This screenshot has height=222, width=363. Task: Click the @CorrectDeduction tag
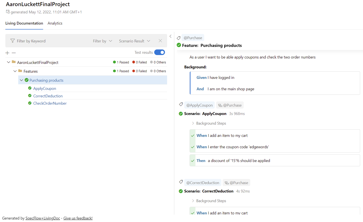coord(203,183)
